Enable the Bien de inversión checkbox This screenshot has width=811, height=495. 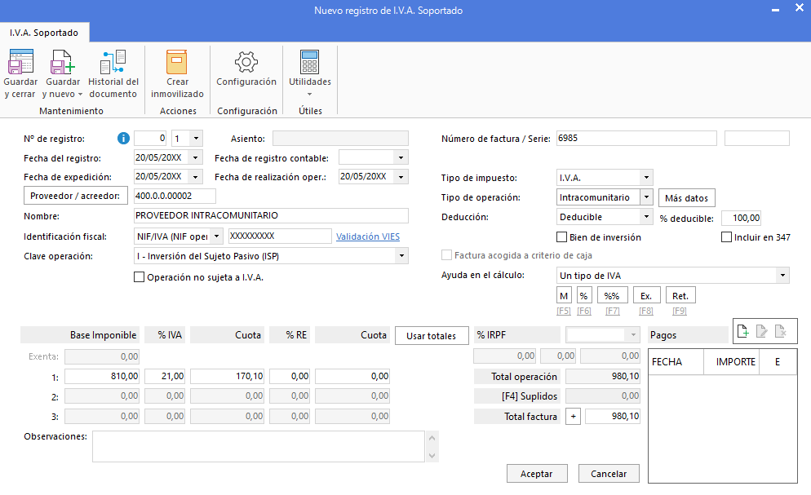561,237
